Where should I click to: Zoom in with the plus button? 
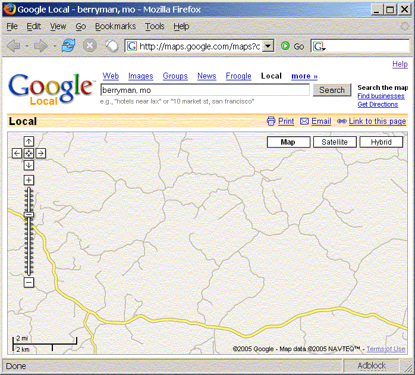[29, 180]
